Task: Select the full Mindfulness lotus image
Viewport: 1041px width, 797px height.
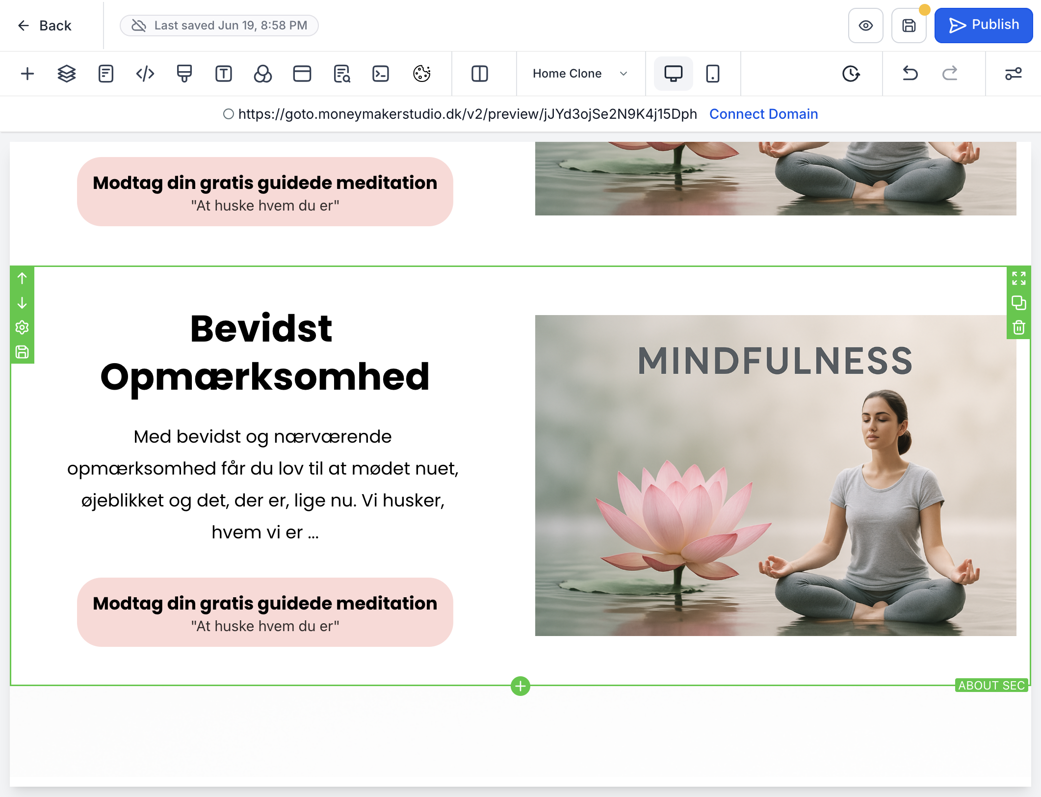Action: pyautogui.click(x=776, y=476)
